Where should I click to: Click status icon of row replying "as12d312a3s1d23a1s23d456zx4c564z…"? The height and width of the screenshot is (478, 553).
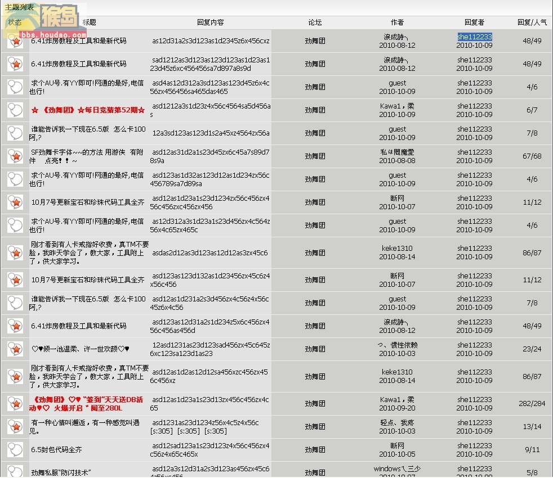click(x=15, y=226)
